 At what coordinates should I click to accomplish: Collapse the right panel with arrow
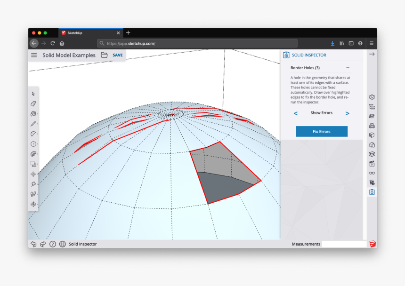[x=372, y=55]
